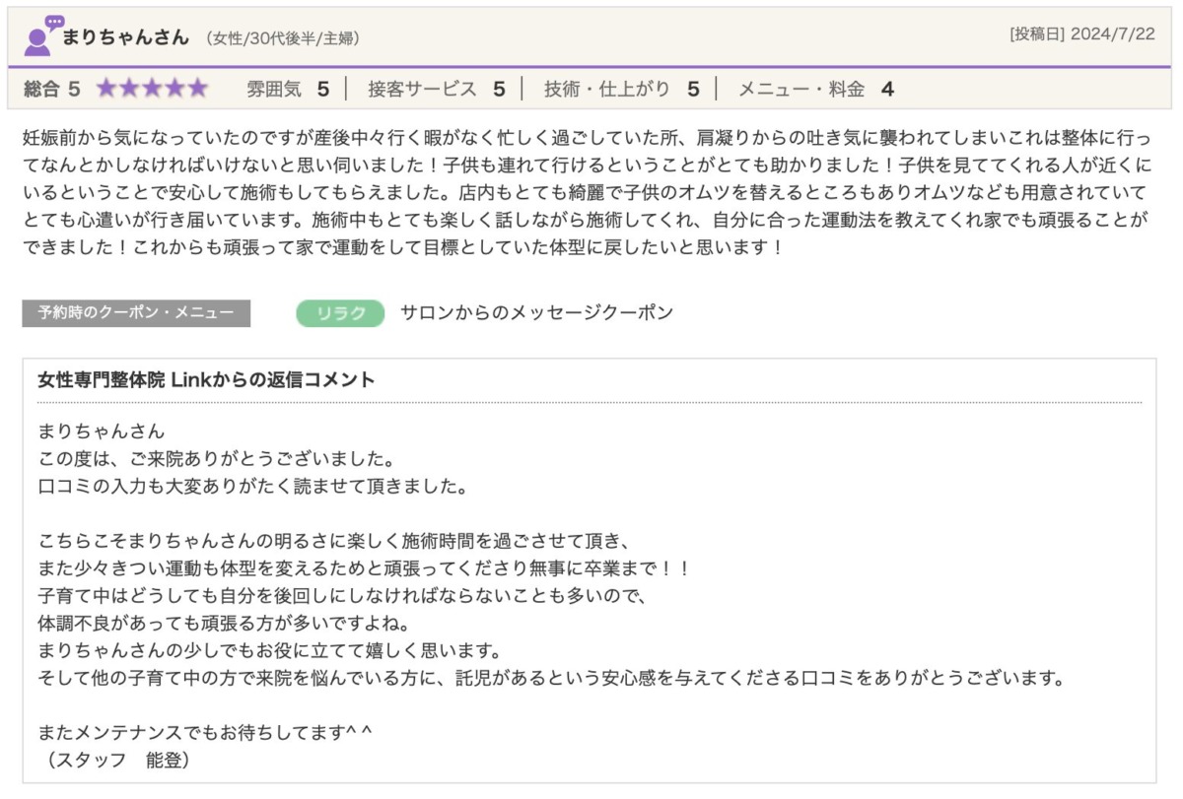
Task: Click the 総合 5 overall score
Action: tap(52, 89)
